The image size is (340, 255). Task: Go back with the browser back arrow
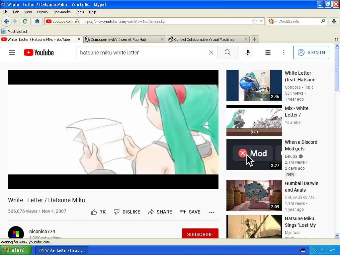tap(6, 21)
